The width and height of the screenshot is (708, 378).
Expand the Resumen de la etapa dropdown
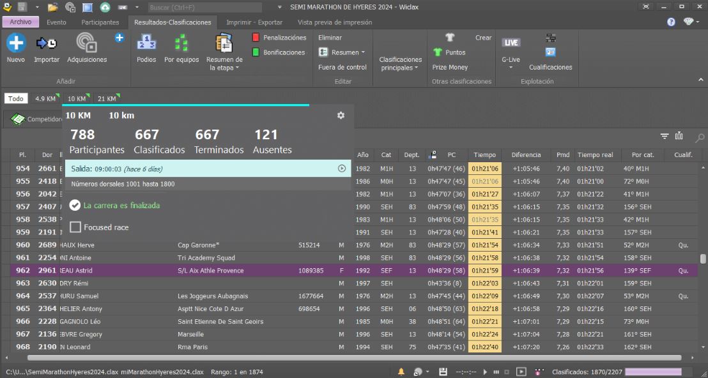[224, 63]
